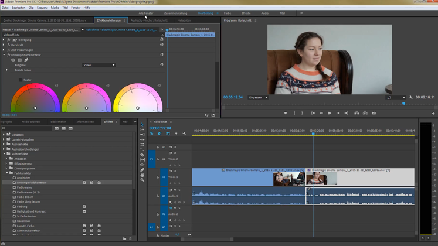This screenshot has height=246, width=438.
Task: Open the Ausgabe dropdown set to Video
Action: (x=99, y=65)
